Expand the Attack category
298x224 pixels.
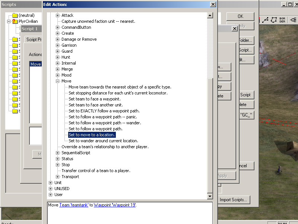click(x=58, y=15)
